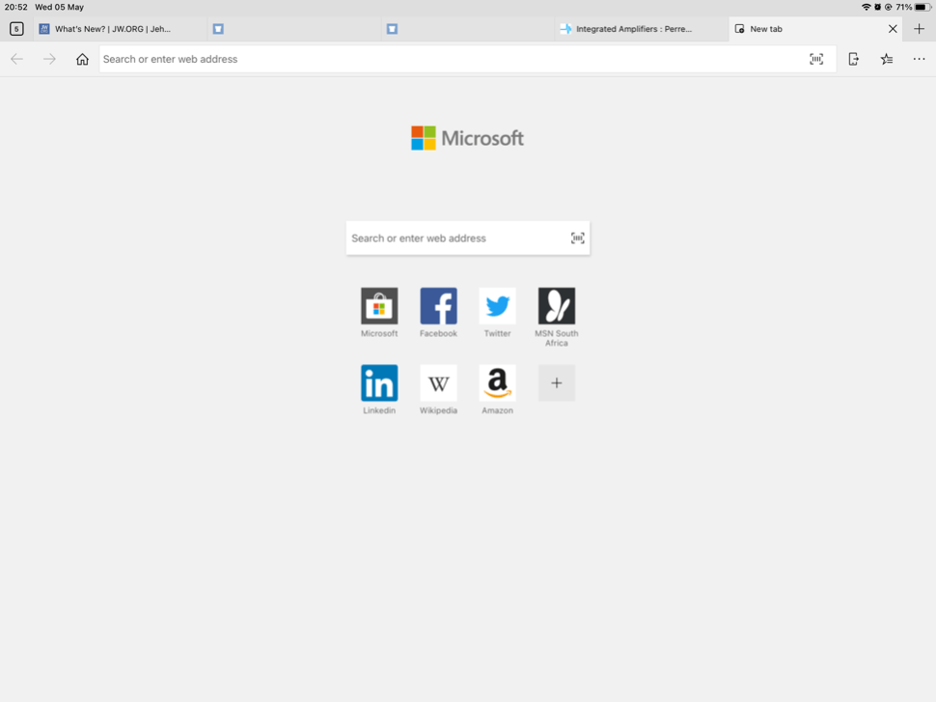Tap the Wi-Fi status icon
Screen dimensions: 936x702
coord(866,7)
